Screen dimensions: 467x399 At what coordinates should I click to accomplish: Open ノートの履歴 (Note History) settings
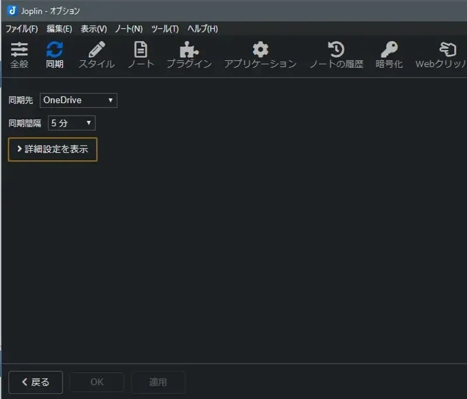pos(335,54)
